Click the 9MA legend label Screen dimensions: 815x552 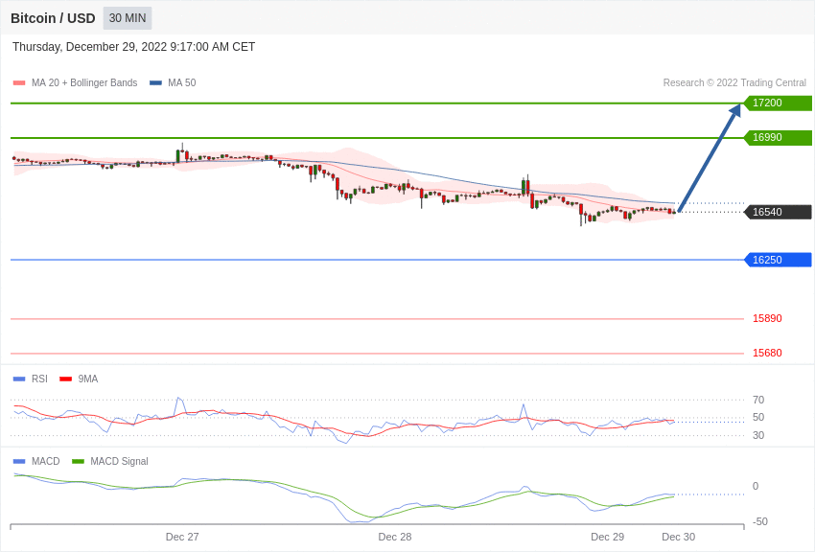point(88,379)
